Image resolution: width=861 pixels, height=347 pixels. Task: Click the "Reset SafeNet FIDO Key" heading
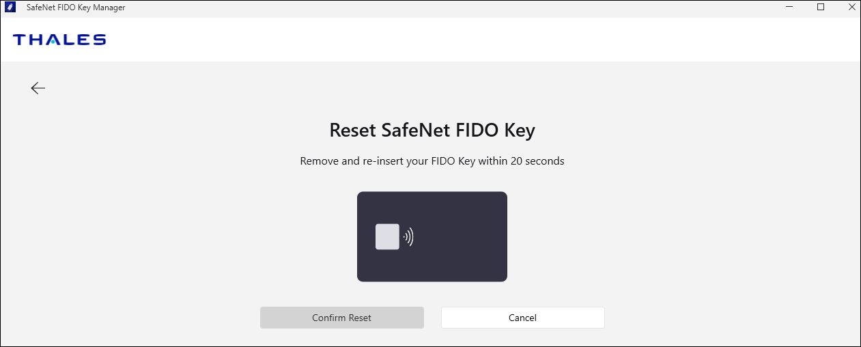[432, 130]
